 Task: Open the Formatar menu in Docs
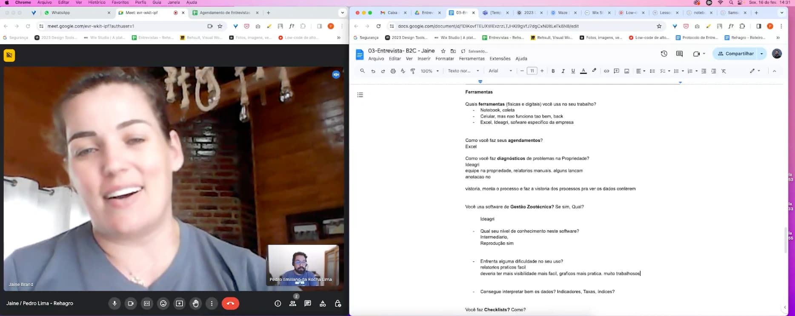pyautogui.click(x=445, y=59)
